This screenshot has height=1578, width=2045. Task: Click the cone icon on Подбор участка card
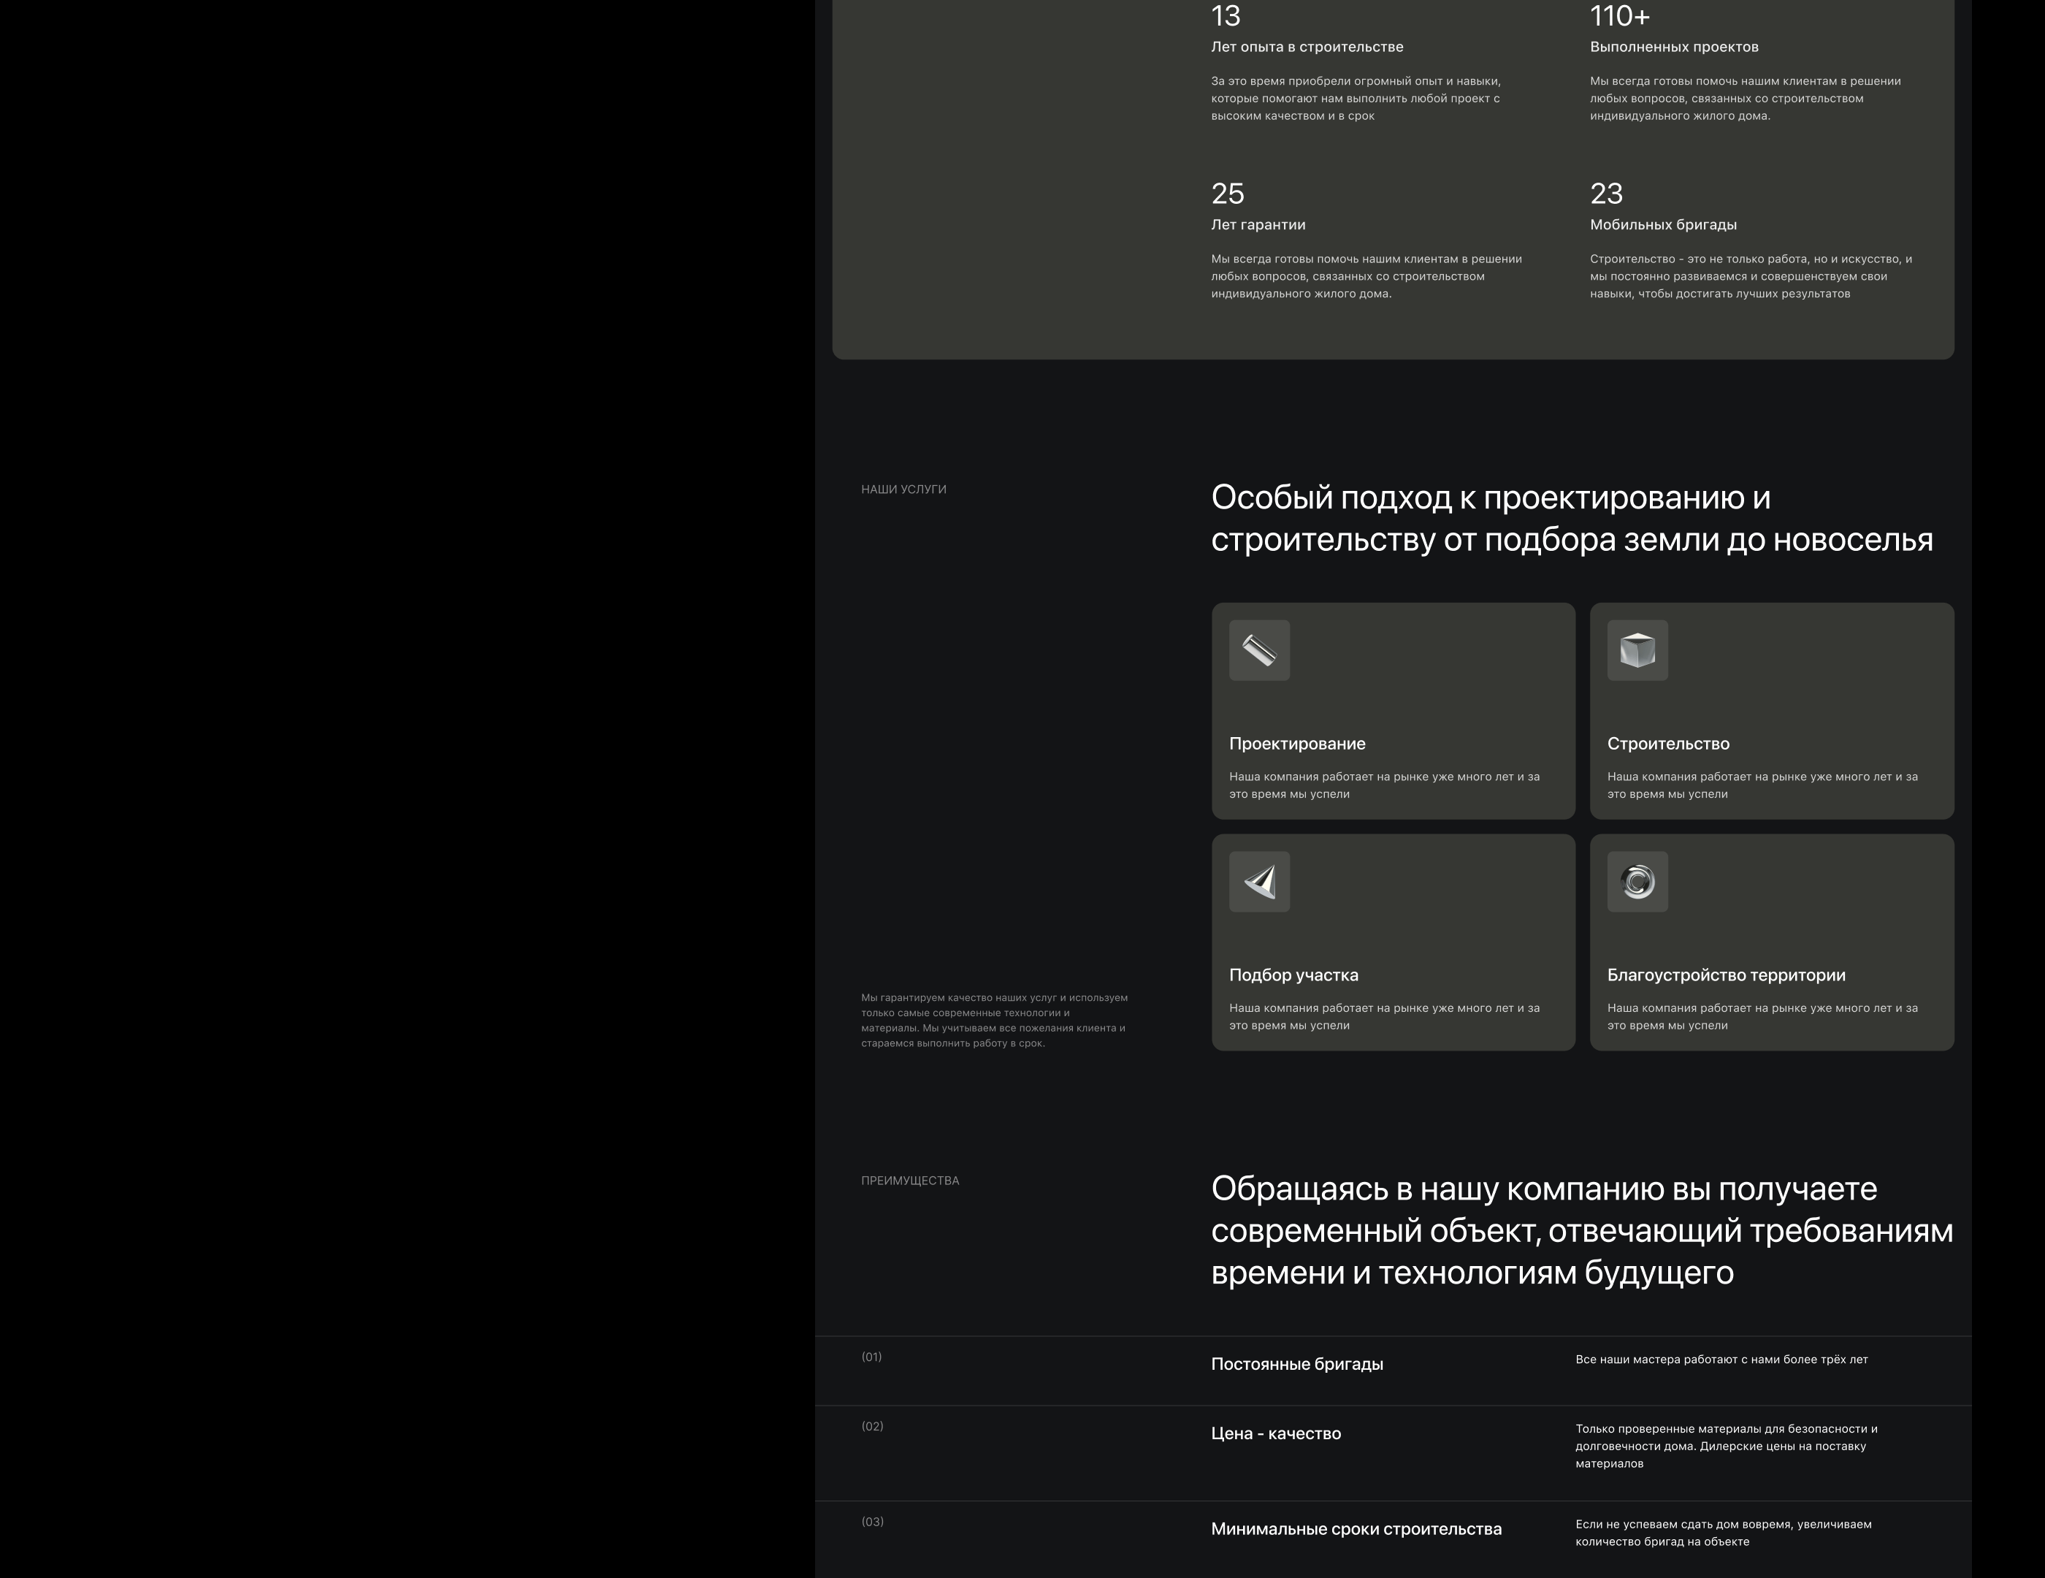[x=1258, y=881]
